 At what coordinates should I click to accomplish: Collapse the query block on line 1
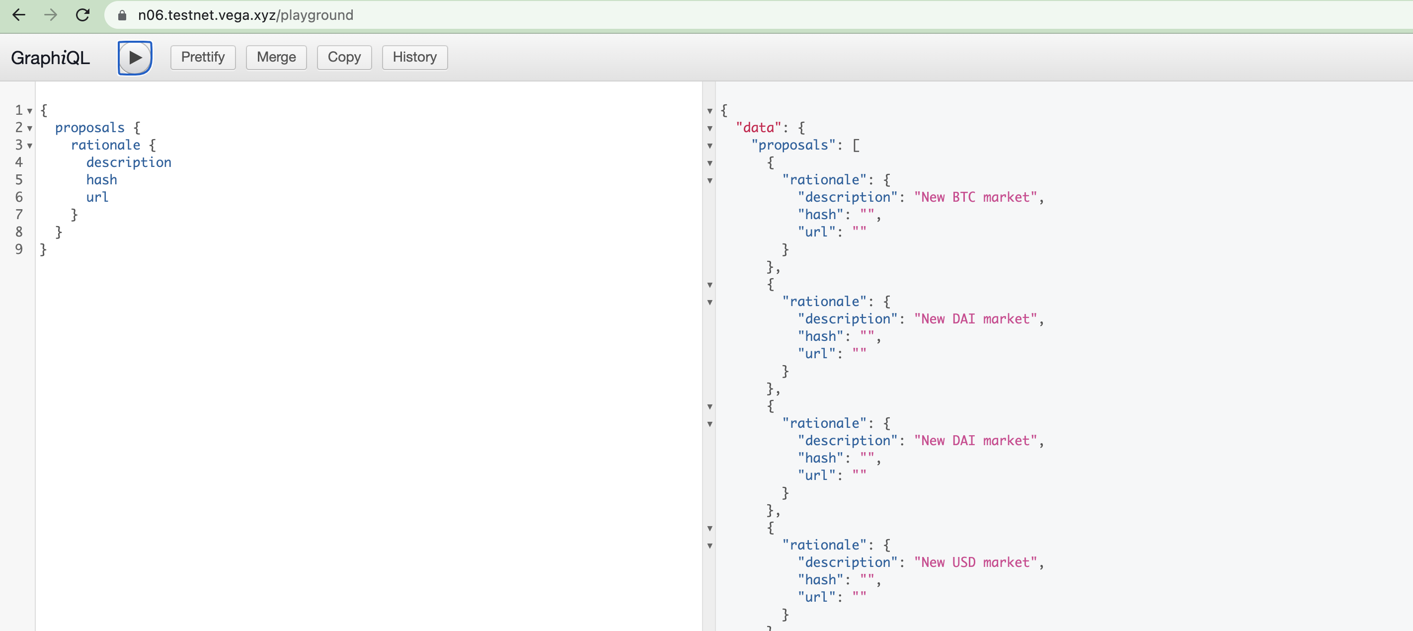(30, 110)
